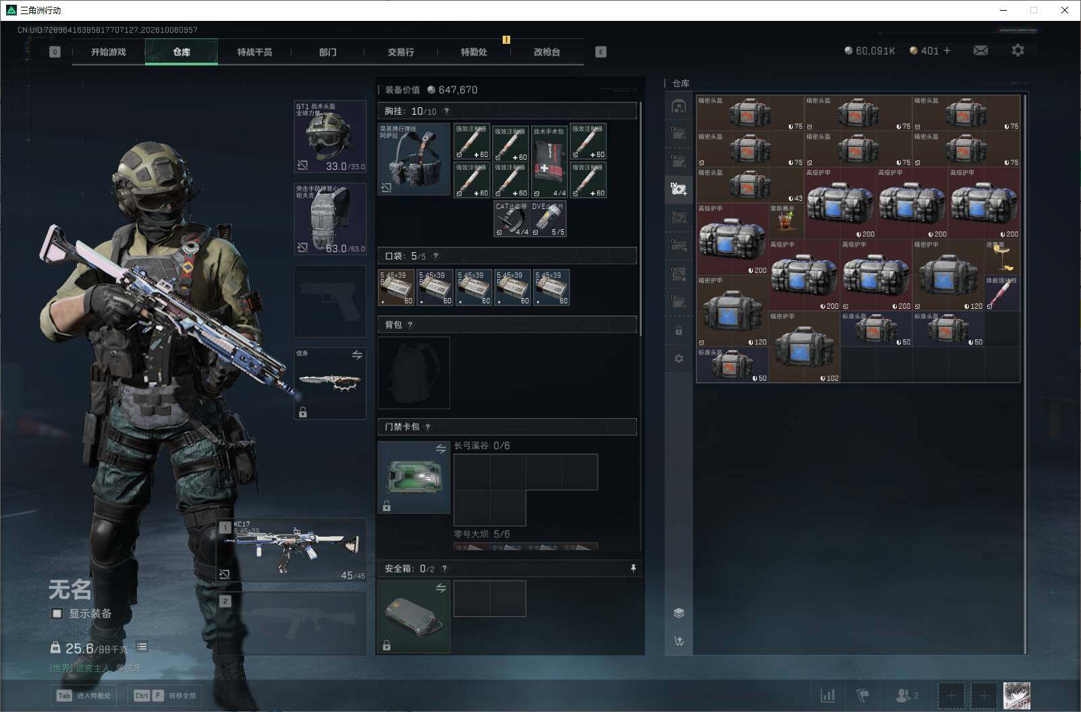
Task: Open help tooltip next to 安全箱 0/2
Action: (444, 569)
